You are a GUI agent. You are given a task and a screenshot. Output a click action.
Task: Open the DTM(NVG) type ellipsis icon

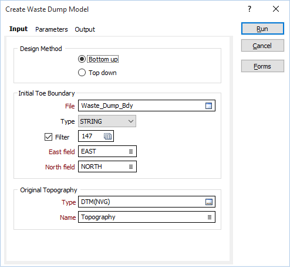[209, 202]
